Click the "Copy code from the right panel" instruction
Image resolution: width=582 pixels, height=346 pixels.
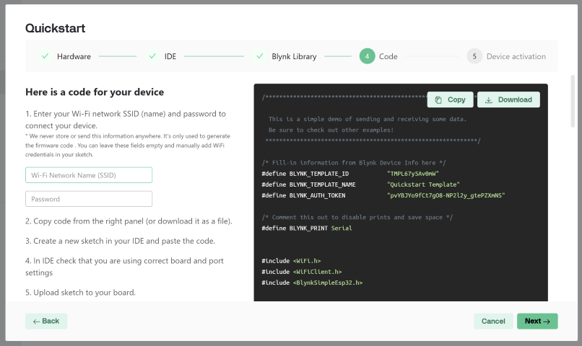[x=129, y=221]
